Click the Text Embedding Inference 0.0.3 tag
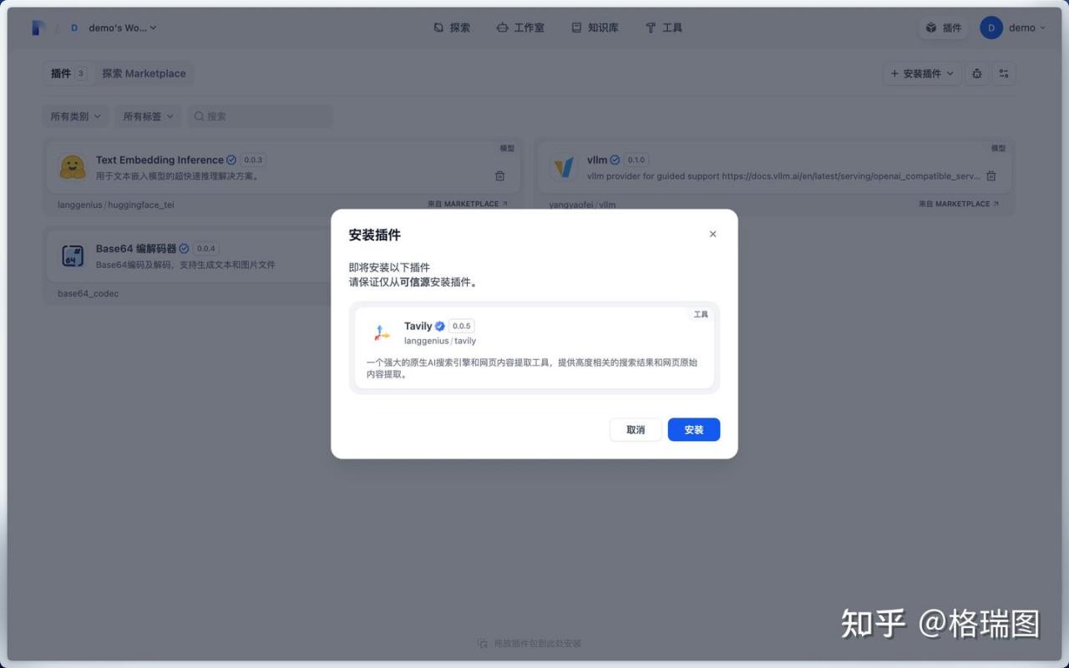Screen dimensions: 1069x668 point(253,159)
